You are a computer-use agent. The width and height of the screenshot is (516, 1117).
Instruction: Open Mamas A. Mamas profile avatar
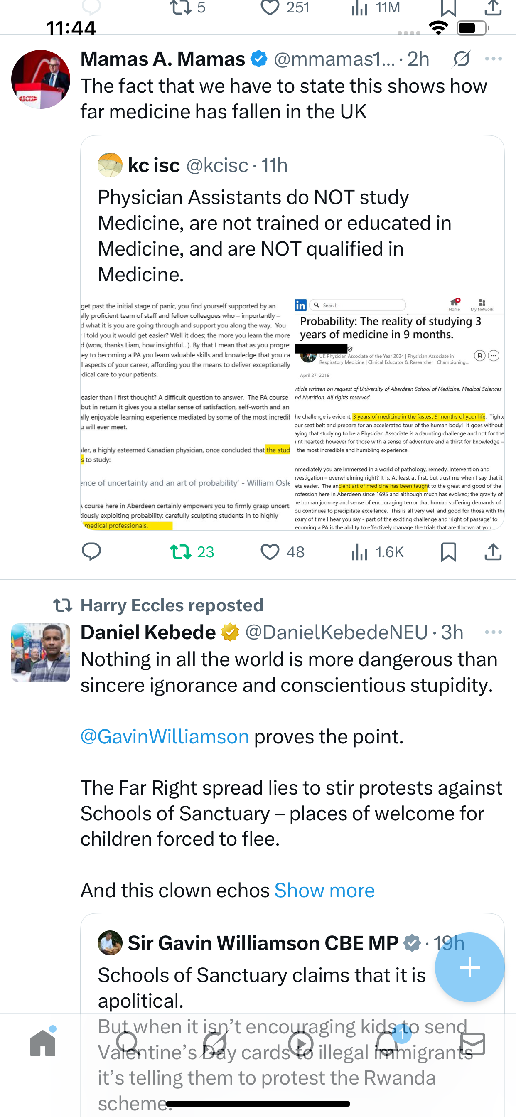pos(41,79)
